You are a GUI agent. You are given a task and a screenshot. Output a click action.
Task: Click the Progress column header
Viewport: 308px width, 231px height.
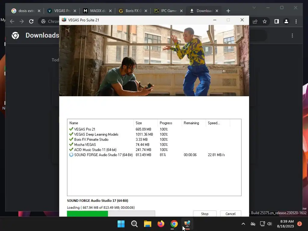coord(170,123)
